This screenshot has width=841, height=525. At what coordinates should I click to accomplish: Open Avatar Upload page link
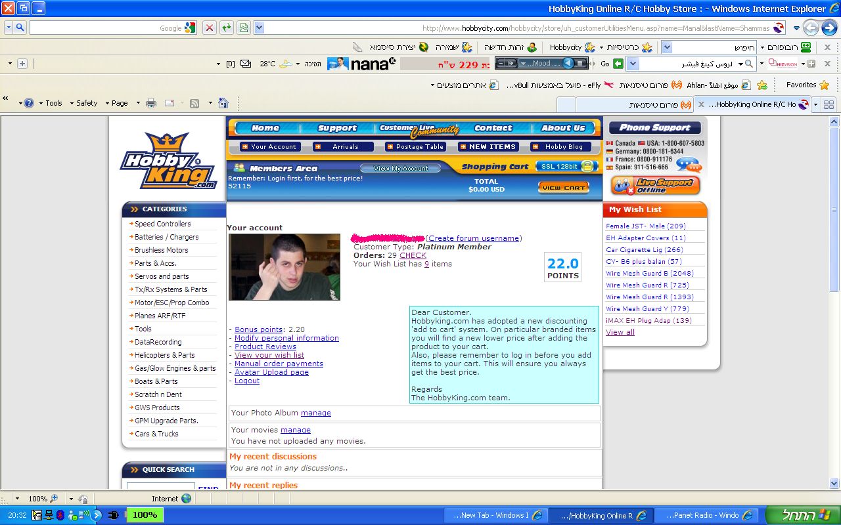pyautogui.click(x=271, y=372)
